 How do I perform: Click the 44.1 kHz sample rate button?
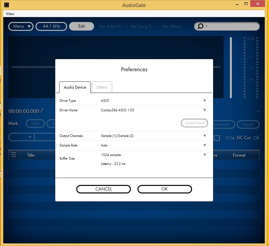click(x=51, y=26)
